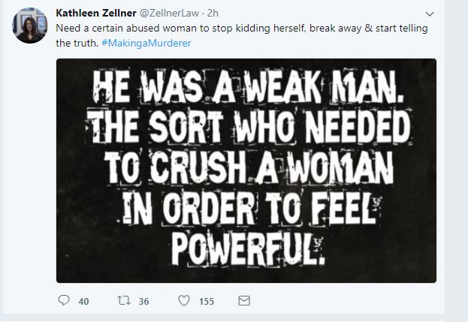The width and height of the screenshot is (468, 322).
Task: Click the retweet count 36
Action: click(x=143, y=302)
